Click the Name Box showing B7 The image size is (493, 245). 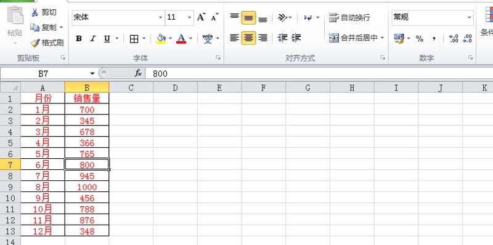click(x=44, y=73)
